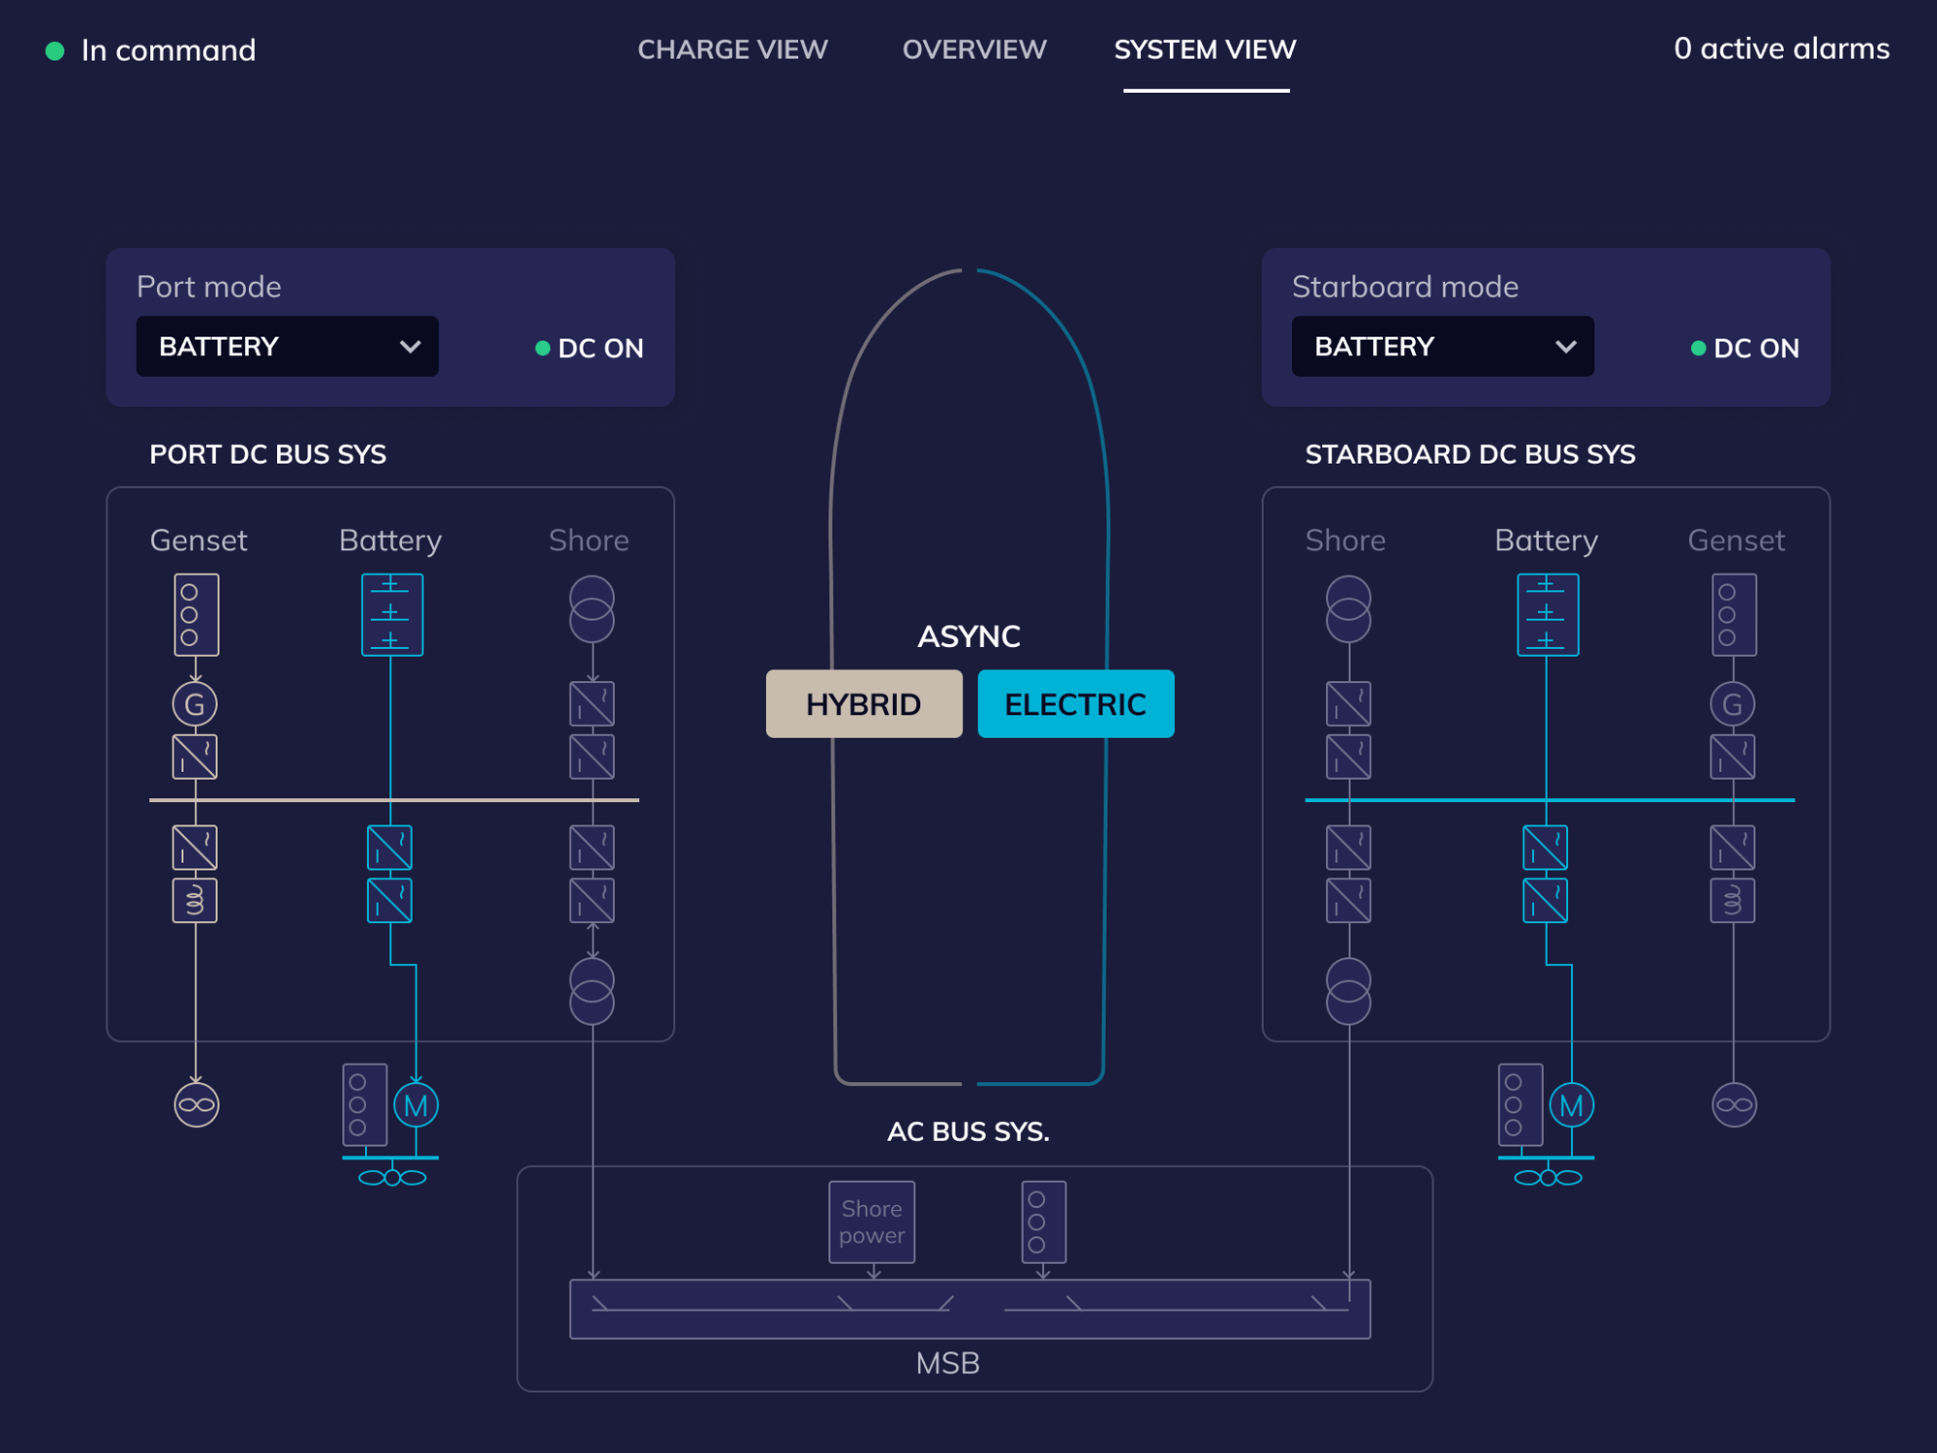Select the port Battery pack icon
This screenshot has height=1453, width=1937.
click(x=391, y=614)
